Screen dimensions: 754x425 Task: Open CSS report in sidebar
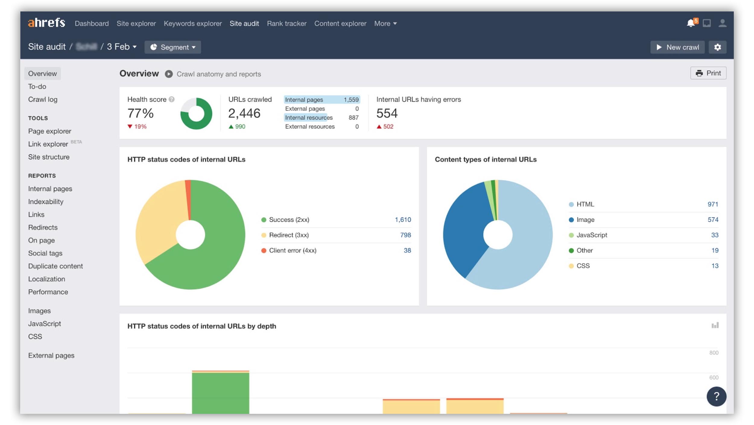click(x=35, y=337)
